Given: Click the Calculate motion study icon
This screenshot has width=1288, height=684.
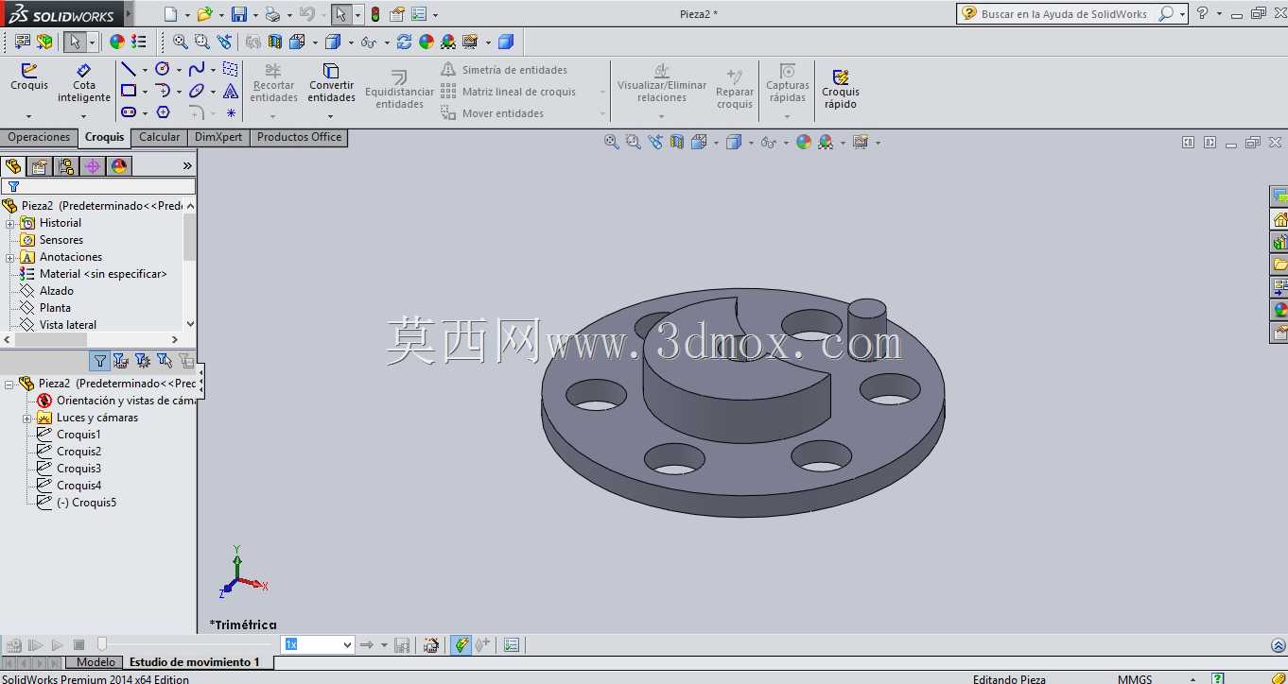Looking at the screenshot, I should pyautogui.click(x=14, y=645).
